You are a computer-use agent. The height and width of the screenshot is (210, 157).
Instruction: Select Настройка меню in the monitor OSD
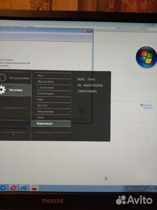19,78
